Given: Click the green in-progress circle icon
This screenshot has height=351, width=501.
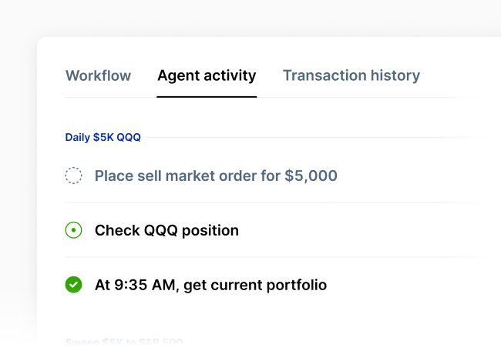Looking at the screenshot, I should [x=73, y=230].
